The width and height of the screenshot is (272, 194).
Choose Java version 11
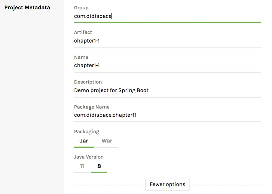82,166
